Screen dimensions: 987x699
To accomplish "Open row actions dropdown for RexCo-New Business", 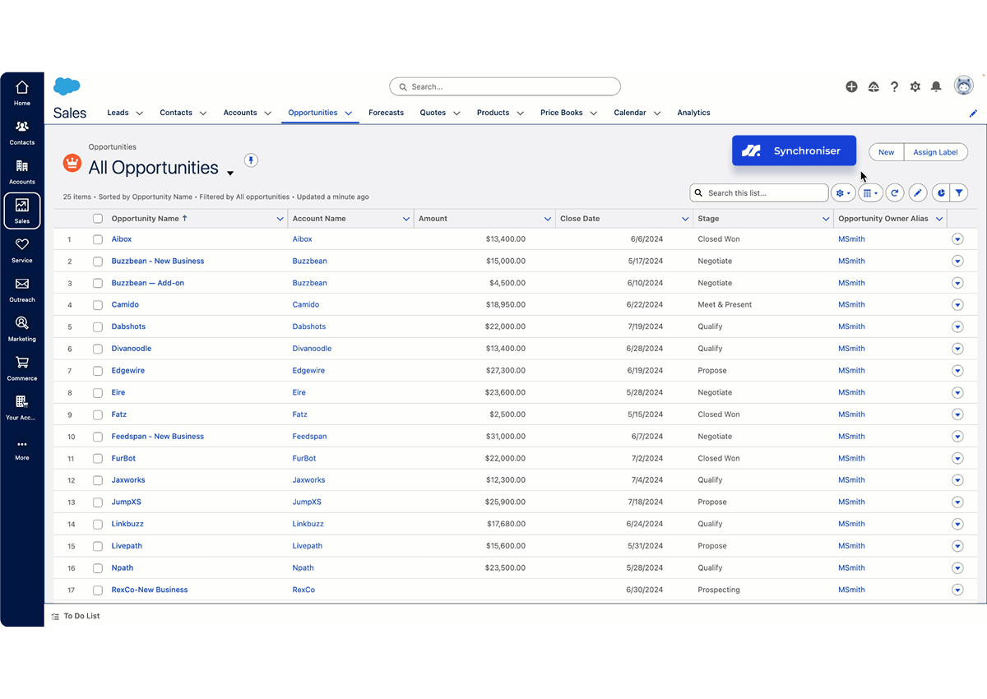I will pyautogui.click(x=957, y=590).
